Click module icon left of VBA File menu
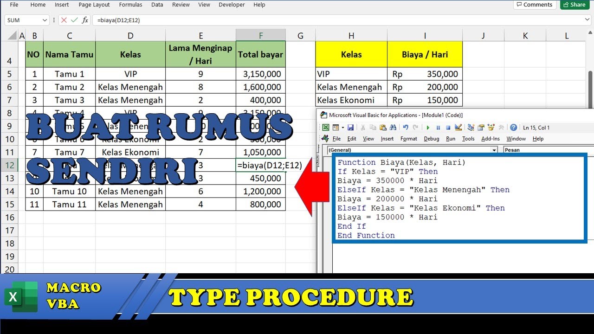Screen dimensions: 594x334 tap(325, 138)
